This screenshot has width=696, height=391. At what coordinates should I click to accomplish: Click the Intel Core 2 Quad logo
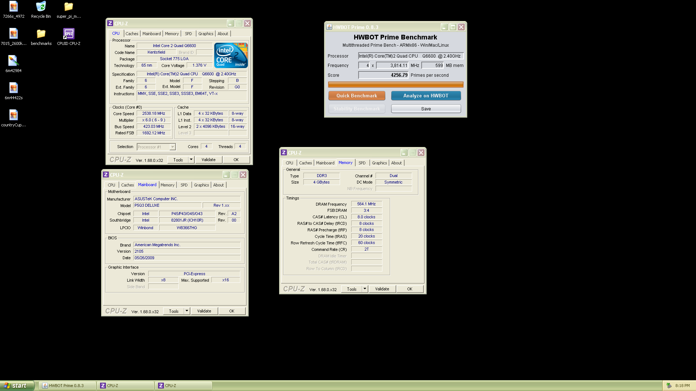point(231,55)
